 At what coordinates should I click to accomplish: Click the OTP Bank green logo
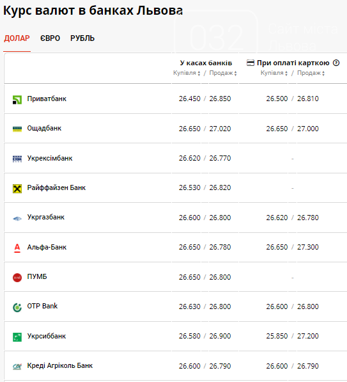click(x=17, y=307)
